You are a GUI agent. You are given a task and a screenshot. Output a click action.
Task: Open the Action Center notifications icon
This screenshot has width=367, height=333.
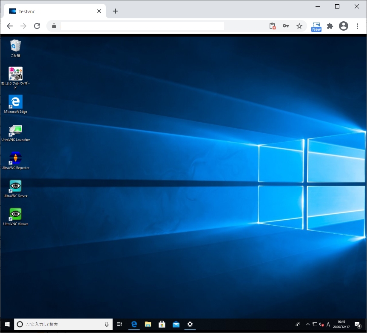[357, 324]
